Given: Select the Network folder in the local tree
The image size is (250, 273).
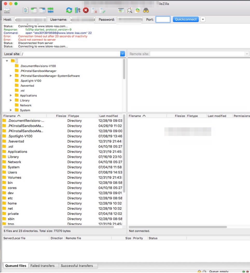Looking at the screenshot, I should [x=26, y=105].
